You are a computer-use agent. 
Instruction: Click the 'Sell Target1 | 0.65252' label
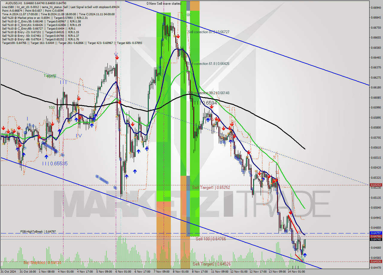211,187
